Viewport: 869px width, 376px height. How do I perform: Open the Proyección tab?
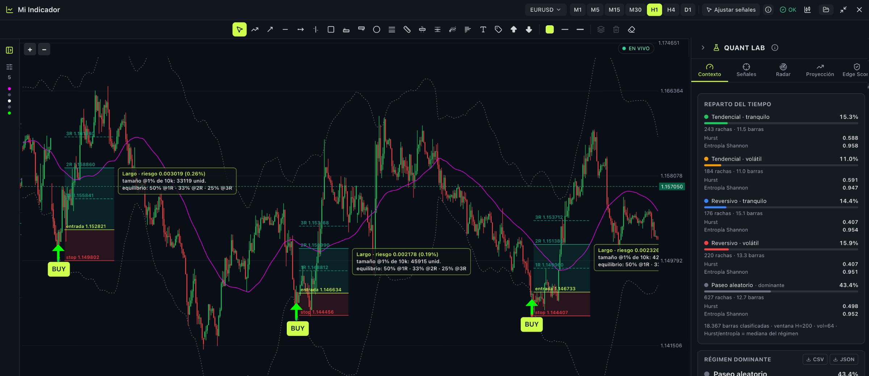[x=820, y=70]
